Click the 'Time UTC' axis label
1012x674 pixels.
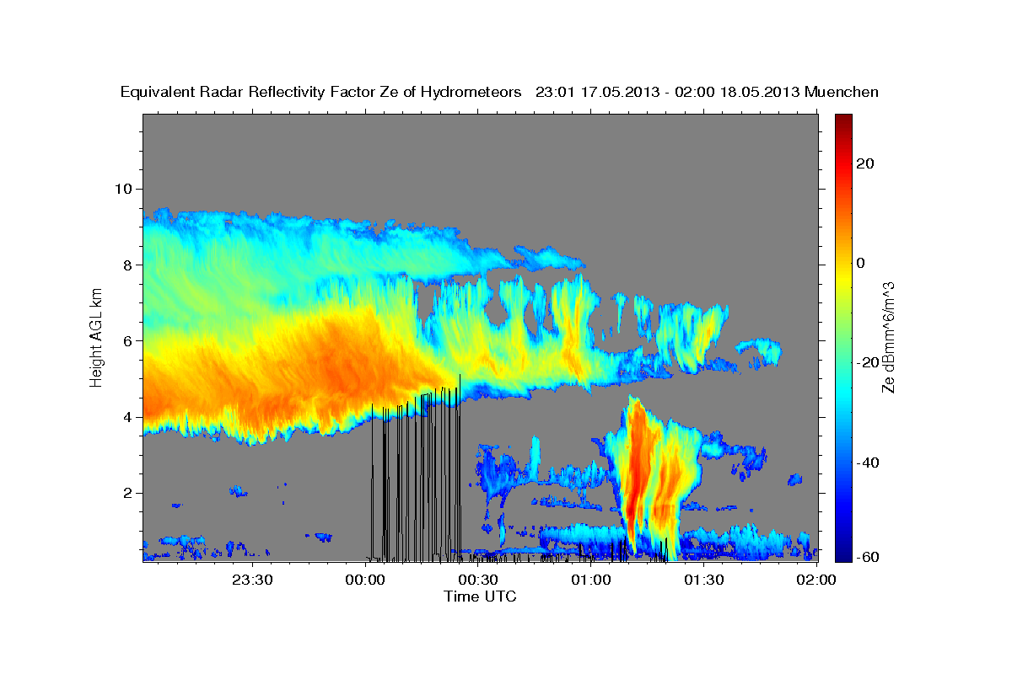[480, 596]
